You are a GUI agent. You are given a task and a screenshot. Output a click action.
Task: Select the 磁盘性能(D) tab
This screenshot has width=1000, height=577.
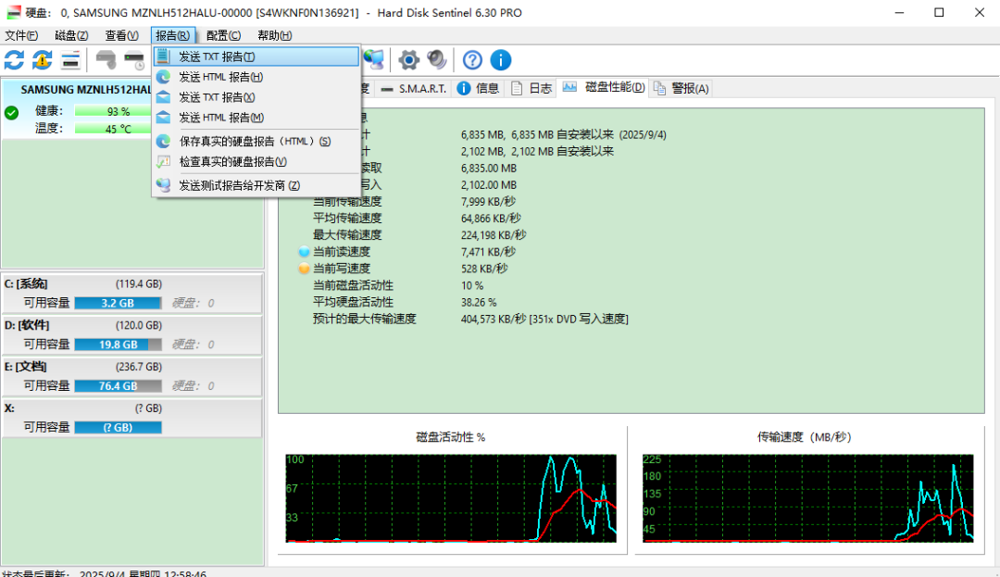click(604, 87)
